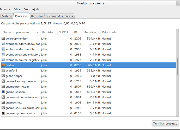
Task: Click the gnome-settings-daemon process icon
Action: 3,97
